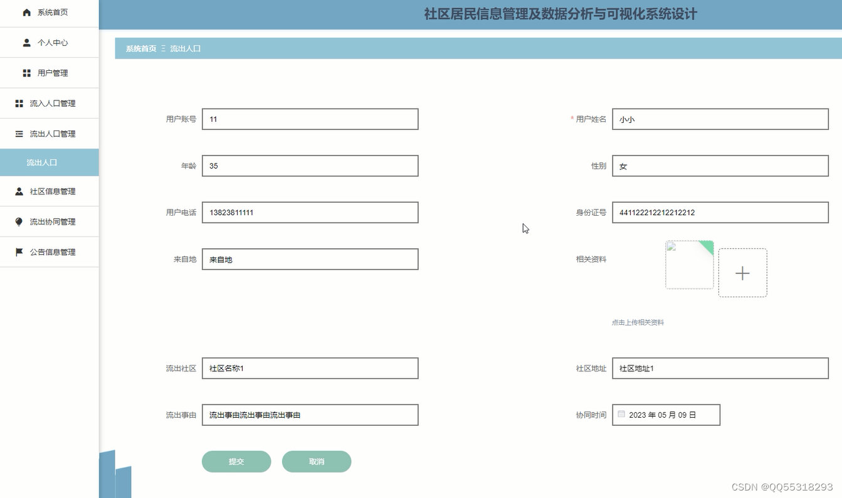
Task: Click the list icon beside 流出人口管理
Action: [19, 134]
